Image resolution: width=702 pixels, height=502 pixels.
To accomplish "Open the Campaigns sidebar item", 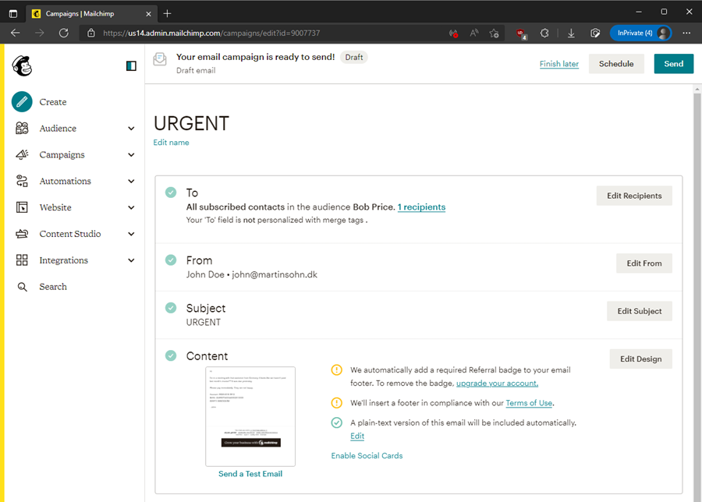I will pos(62,155).
